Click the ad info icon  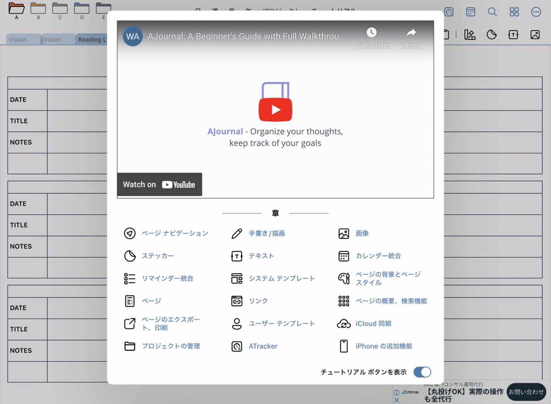click(397, 393)
